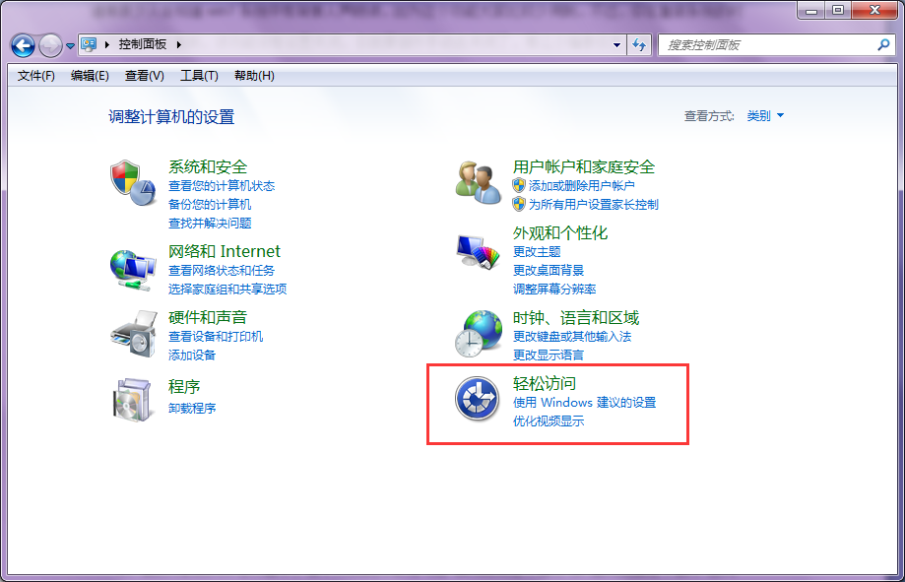Open the 用户帐户和家庭安全 people icon
This screenshot has width=905, height=582.
(479, 182)
